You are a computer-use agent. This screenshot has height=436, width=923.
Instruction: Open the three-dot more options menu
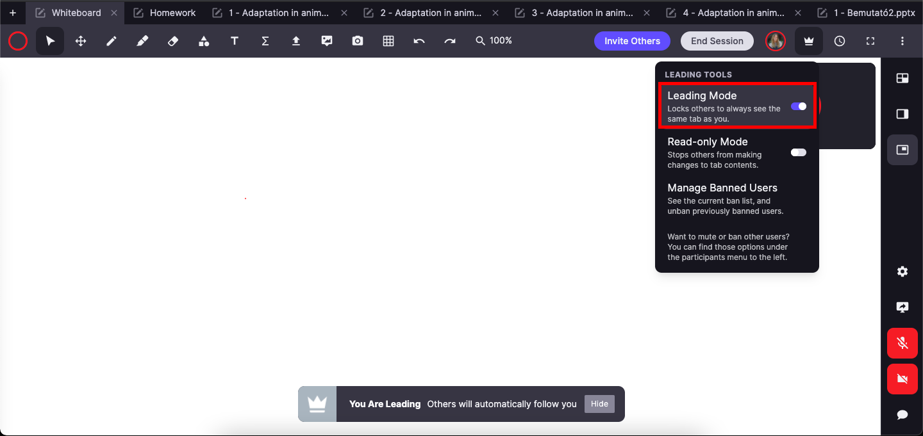(902, 41)
